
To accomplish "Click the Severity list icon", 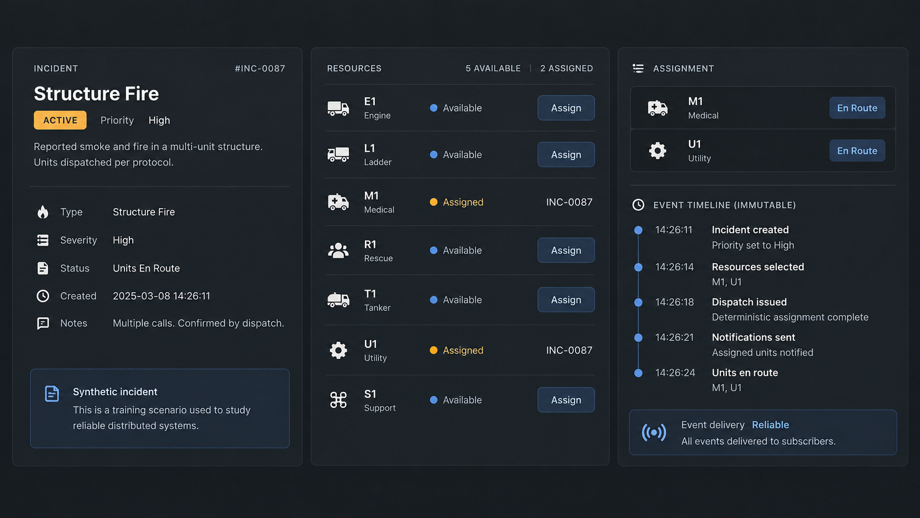I will (43, 240).
